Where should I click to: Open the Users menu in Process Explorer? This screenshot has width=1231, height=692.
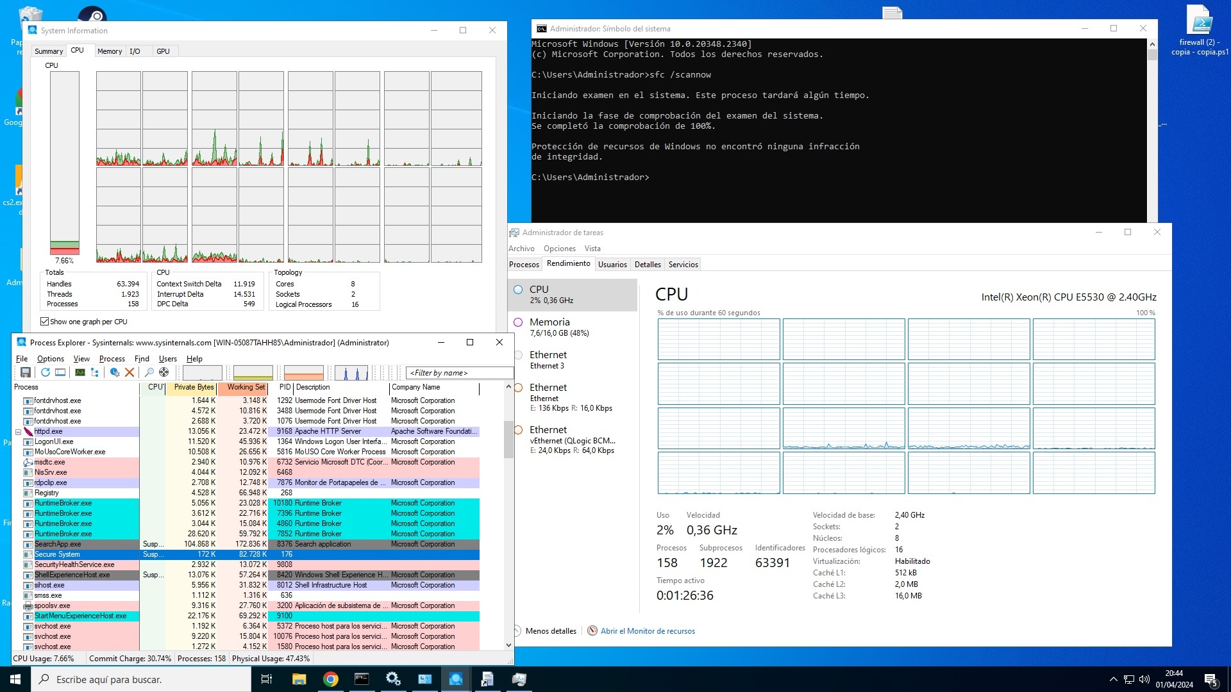pyautogui.click(x=168, y=359)
